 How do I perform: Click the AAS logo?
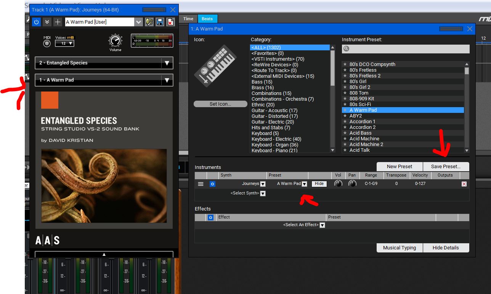pos(48,240)
